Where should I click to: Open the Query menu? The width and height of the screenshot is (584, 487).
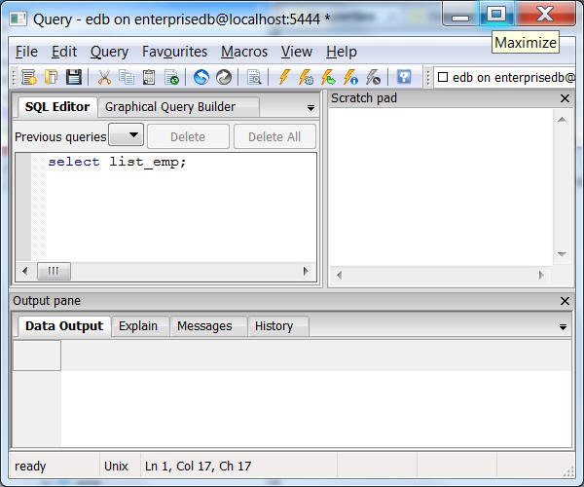[109, 52]
